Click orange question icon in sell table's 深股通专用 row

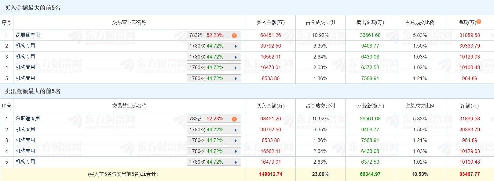(234, 119)
